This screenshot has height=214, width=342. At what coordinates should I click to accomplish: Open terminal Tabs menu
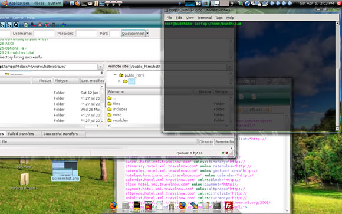[219, 18]
